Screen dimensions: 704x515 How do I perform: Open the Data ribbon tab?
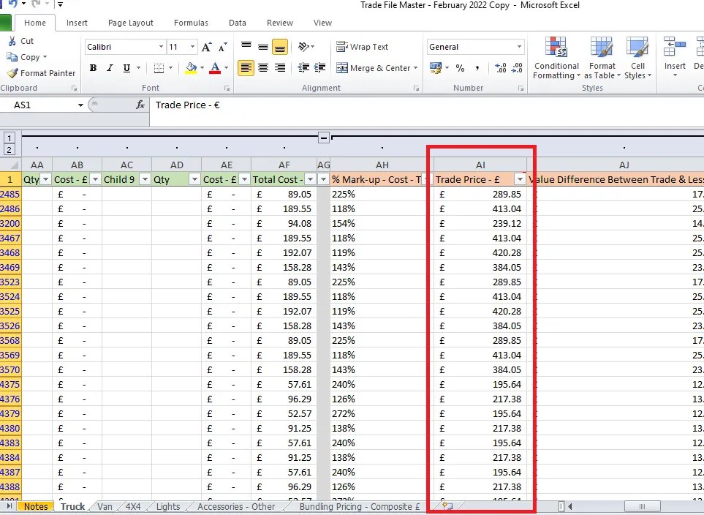237,23
